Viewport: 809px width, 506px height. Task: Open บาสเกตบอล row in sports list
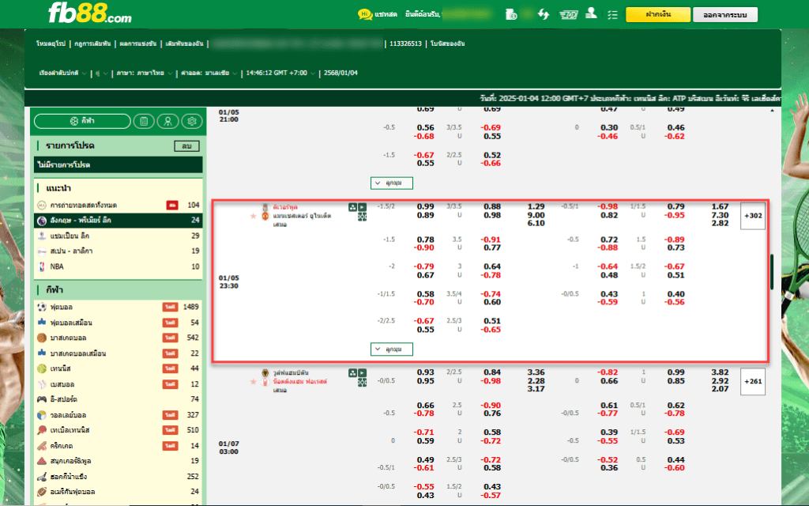pyautogui.click(x=119, y=338)
